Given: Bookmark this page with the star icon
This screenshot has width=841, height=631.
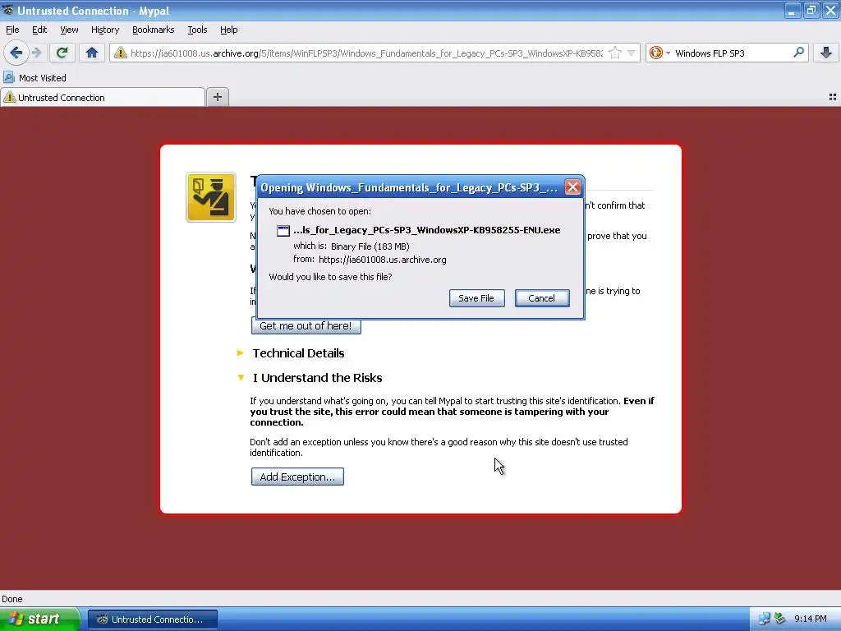Looking at the screenshot, I should tap(615, 53).
